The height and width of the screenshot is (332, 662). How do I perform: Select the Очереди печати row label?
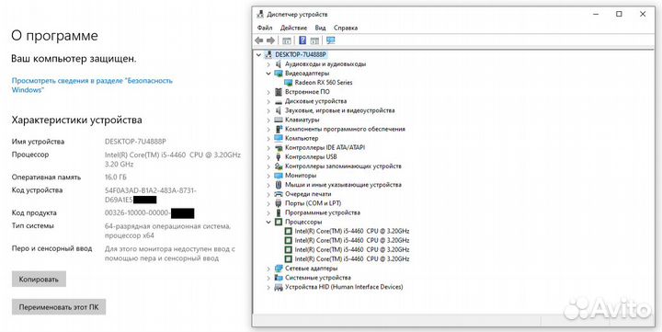click(x=308, y=194)
